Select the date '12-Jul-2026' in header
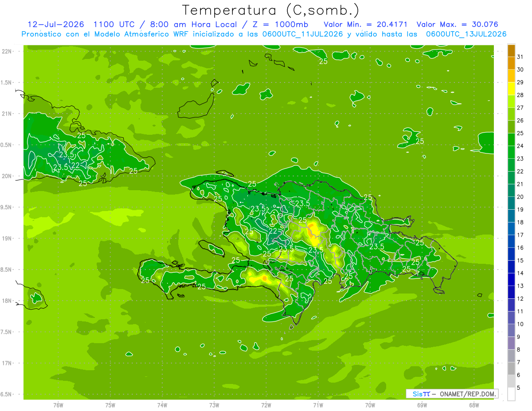The image size is (532, 411). [56, 24]
